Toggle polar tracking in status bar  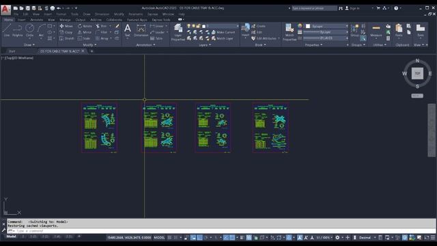206,238
